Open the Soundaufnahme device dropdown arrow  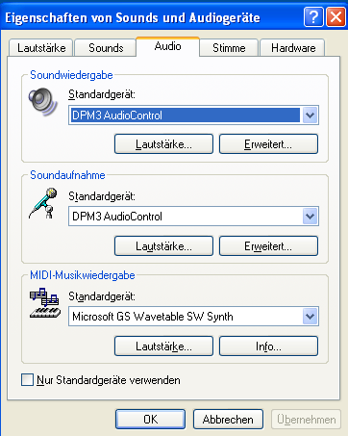(310, 217)
